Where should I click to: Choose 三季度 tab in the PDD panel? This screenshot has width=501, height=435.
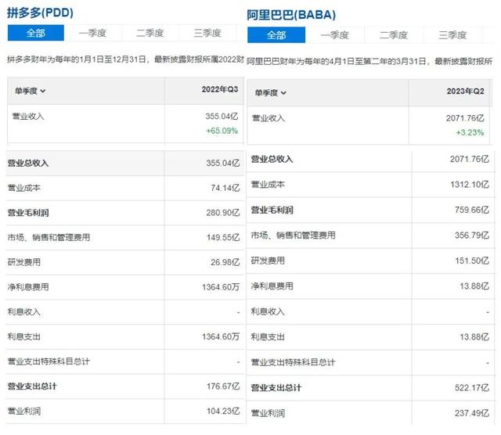point(207,33)
